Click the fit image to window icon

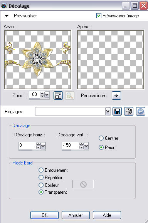point(58,96)
